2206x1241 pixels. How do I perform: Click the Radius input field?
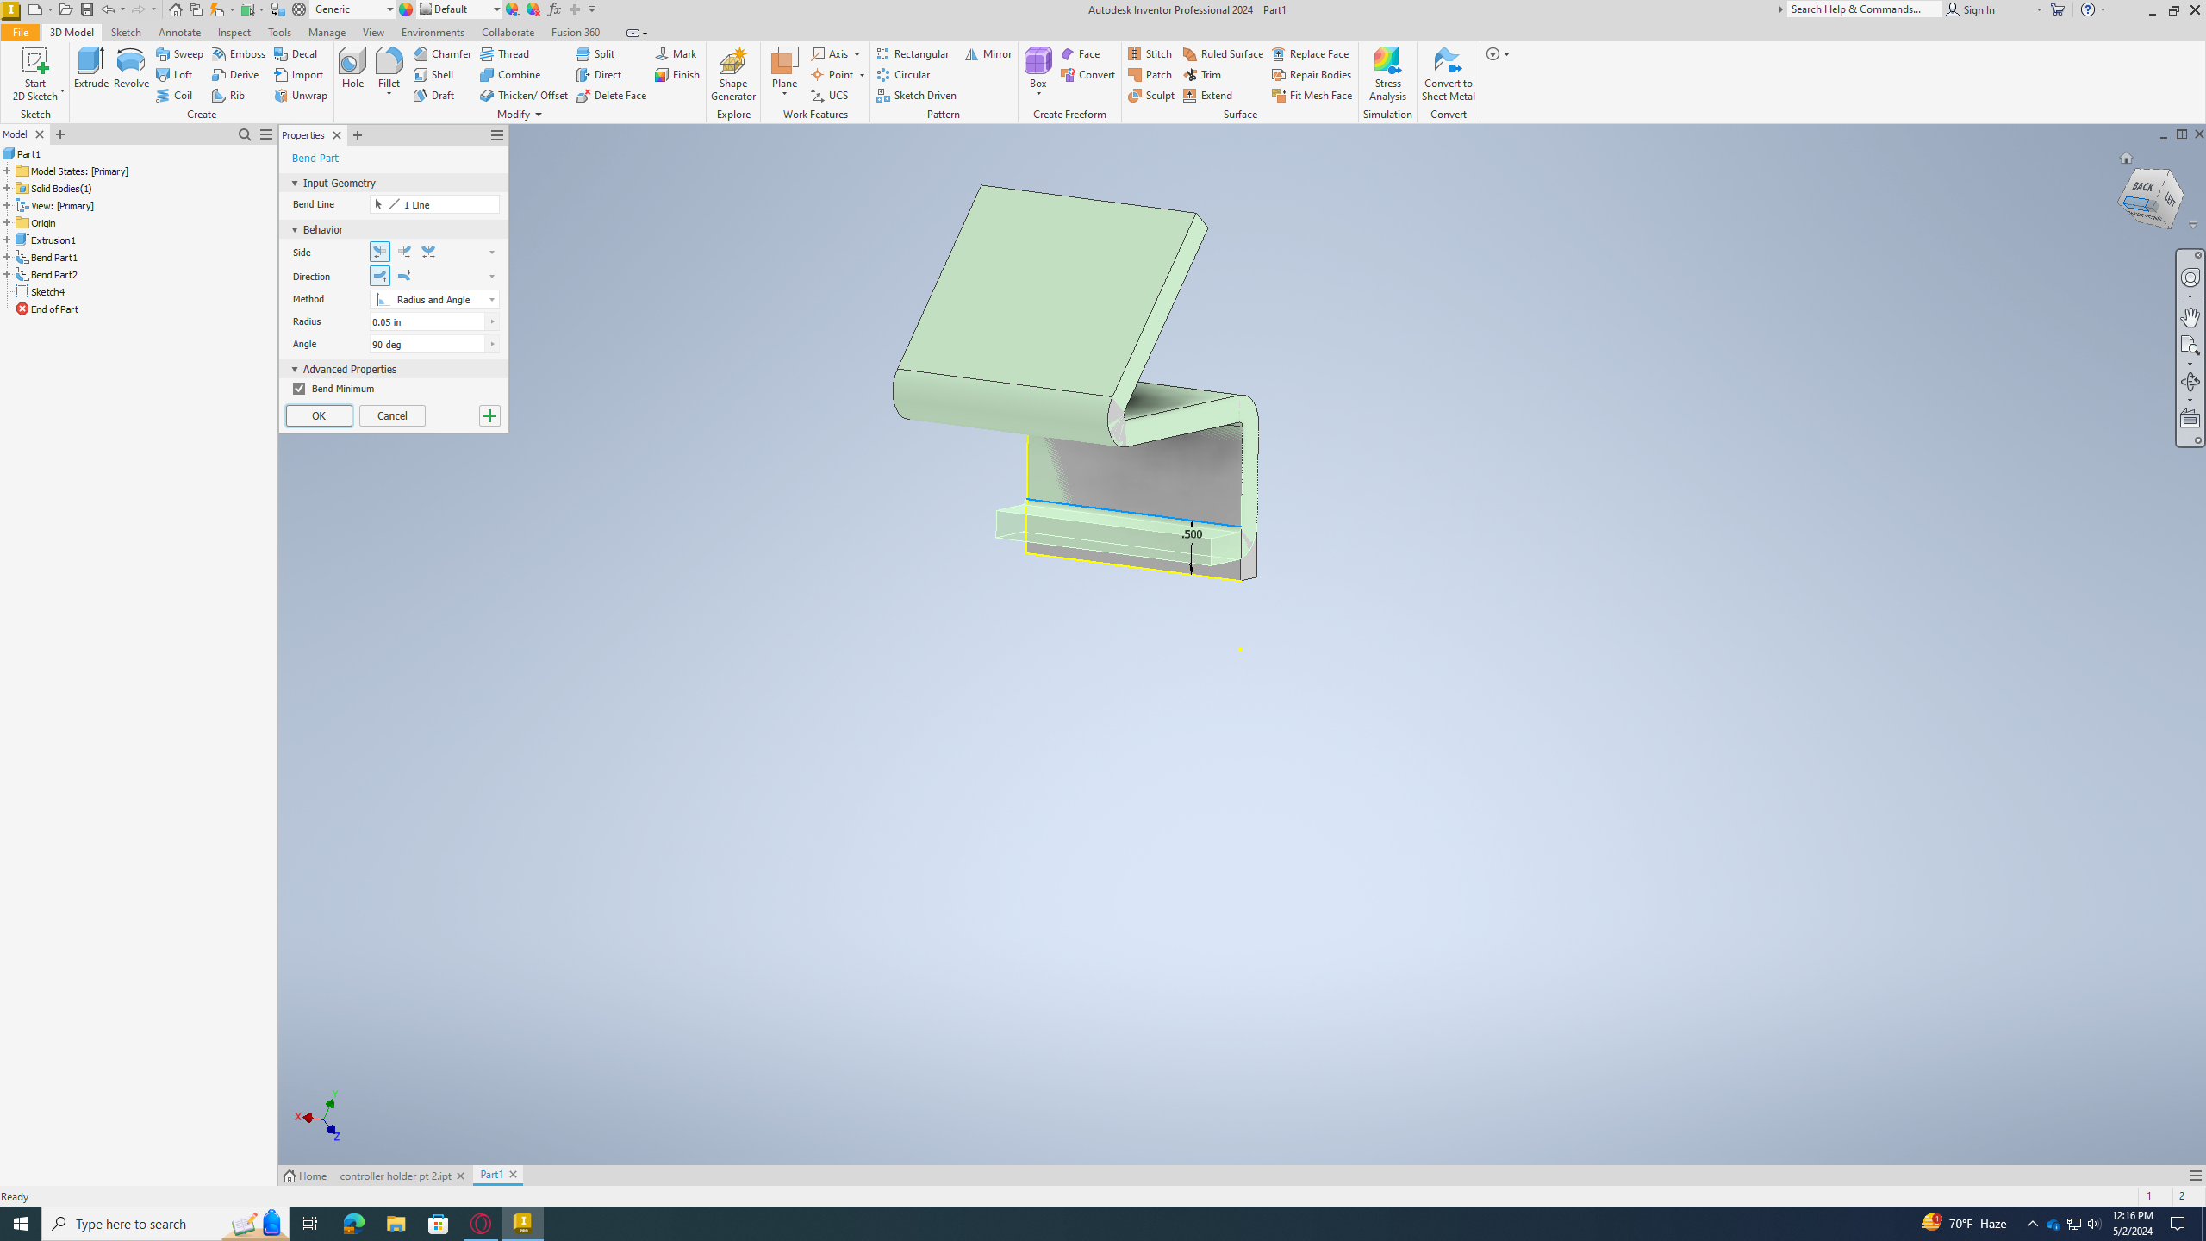427,321
